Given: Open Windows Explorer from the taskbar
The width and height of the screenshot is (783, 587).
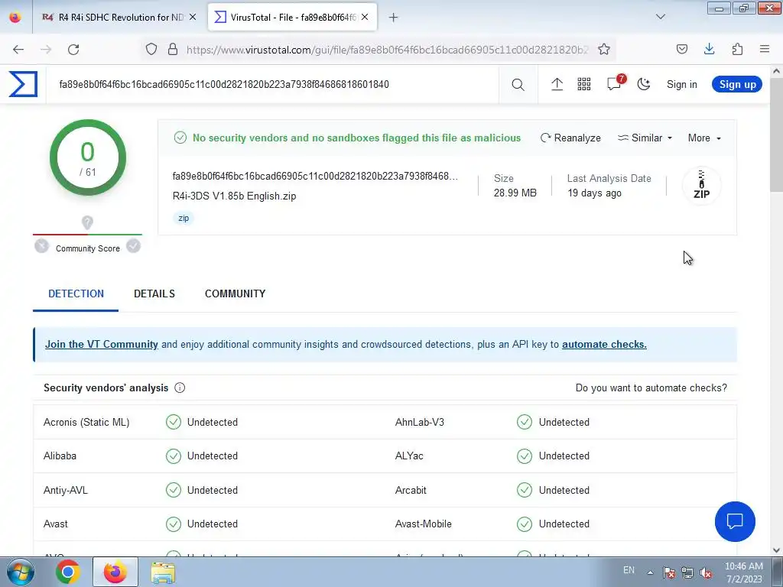Looking at the screenshot, I should coord(164,572).
